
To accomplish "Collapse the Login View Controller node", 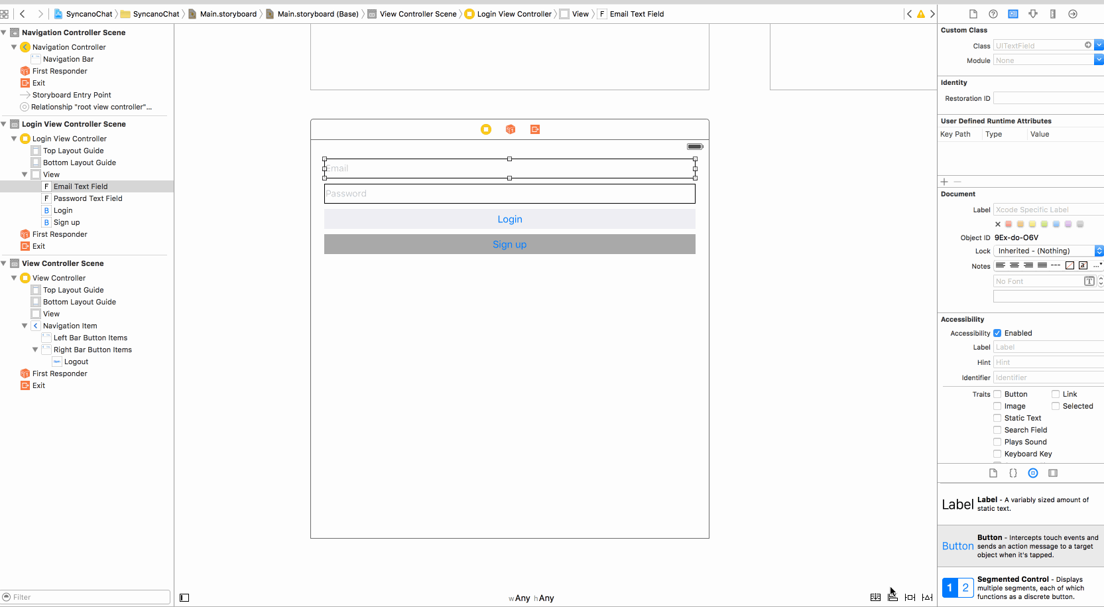I will coord(14,139).
